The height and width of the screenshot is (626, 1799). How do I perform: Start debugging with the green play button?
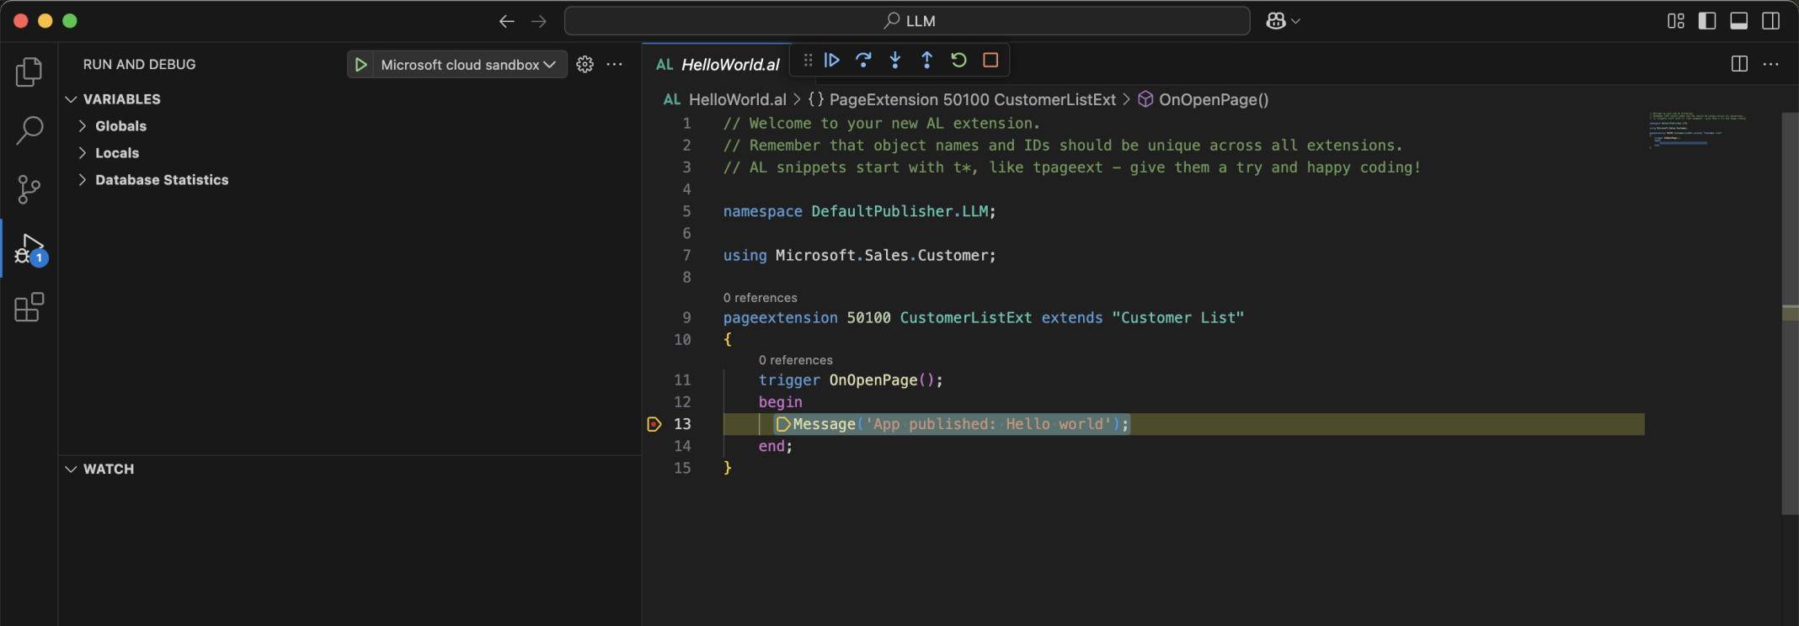[x=361, y=65]
